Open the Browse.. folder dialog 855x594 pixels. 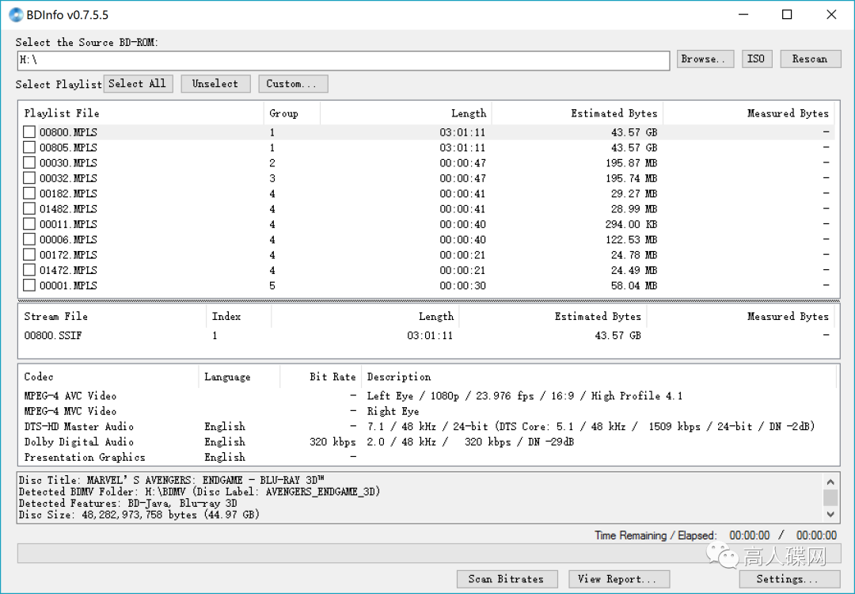click(705, 59)
